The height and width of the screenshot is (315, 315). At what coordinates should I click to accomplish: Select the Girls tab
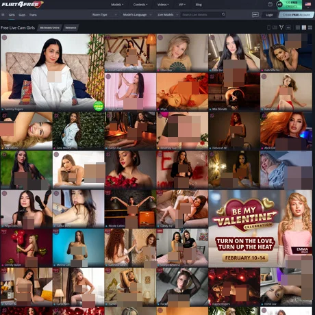(12, 15)
